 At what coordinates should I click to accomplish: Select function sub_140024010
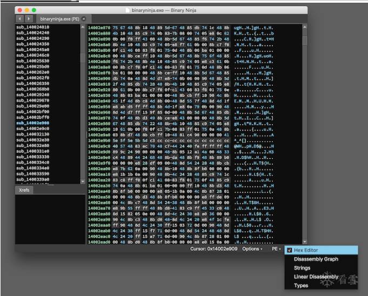(32, 27)
